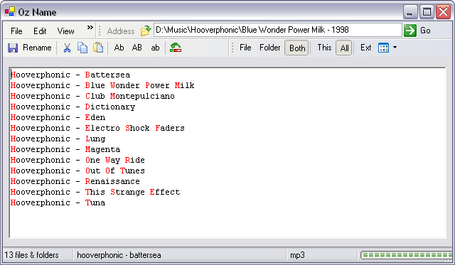Click line 'Hooverphonic - Electro Shock Faders'
The image size is (455, 265).
coord(97,128)
